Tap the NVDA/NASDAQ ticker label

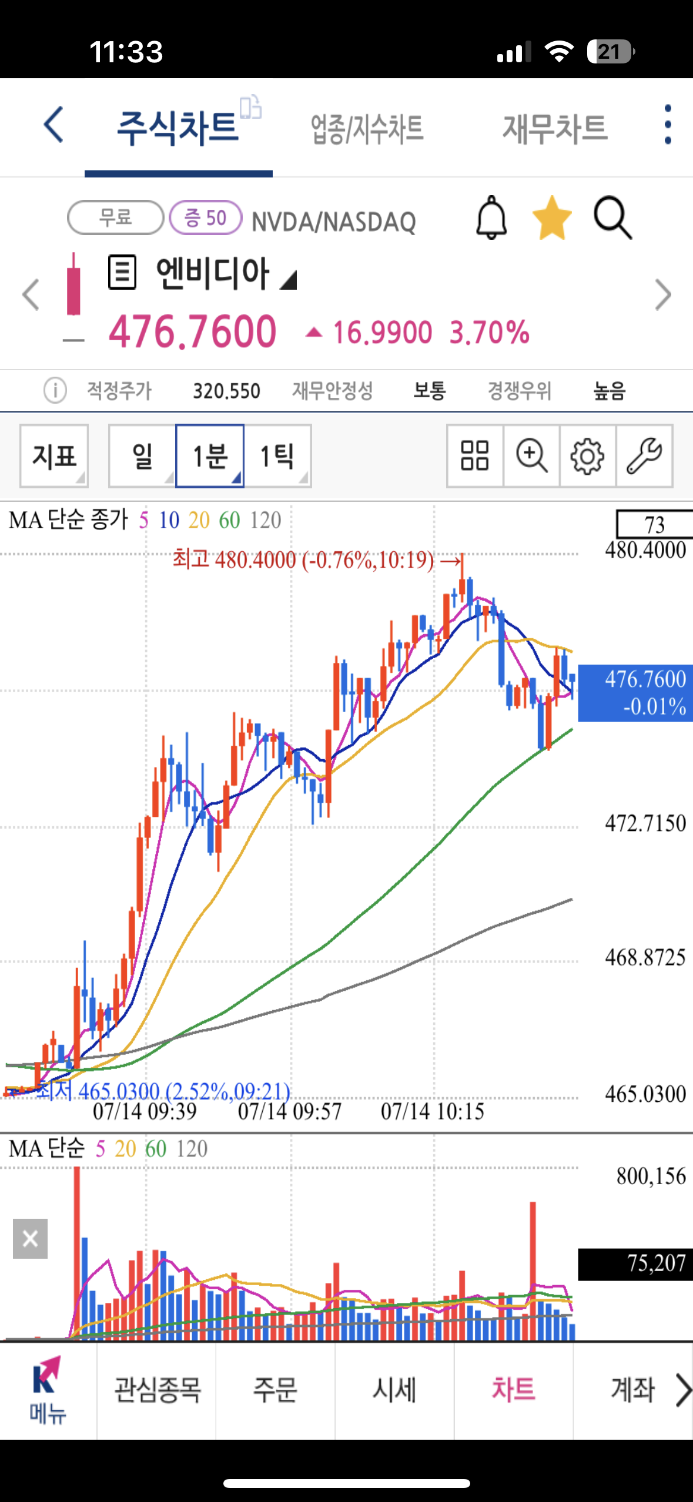334,223
